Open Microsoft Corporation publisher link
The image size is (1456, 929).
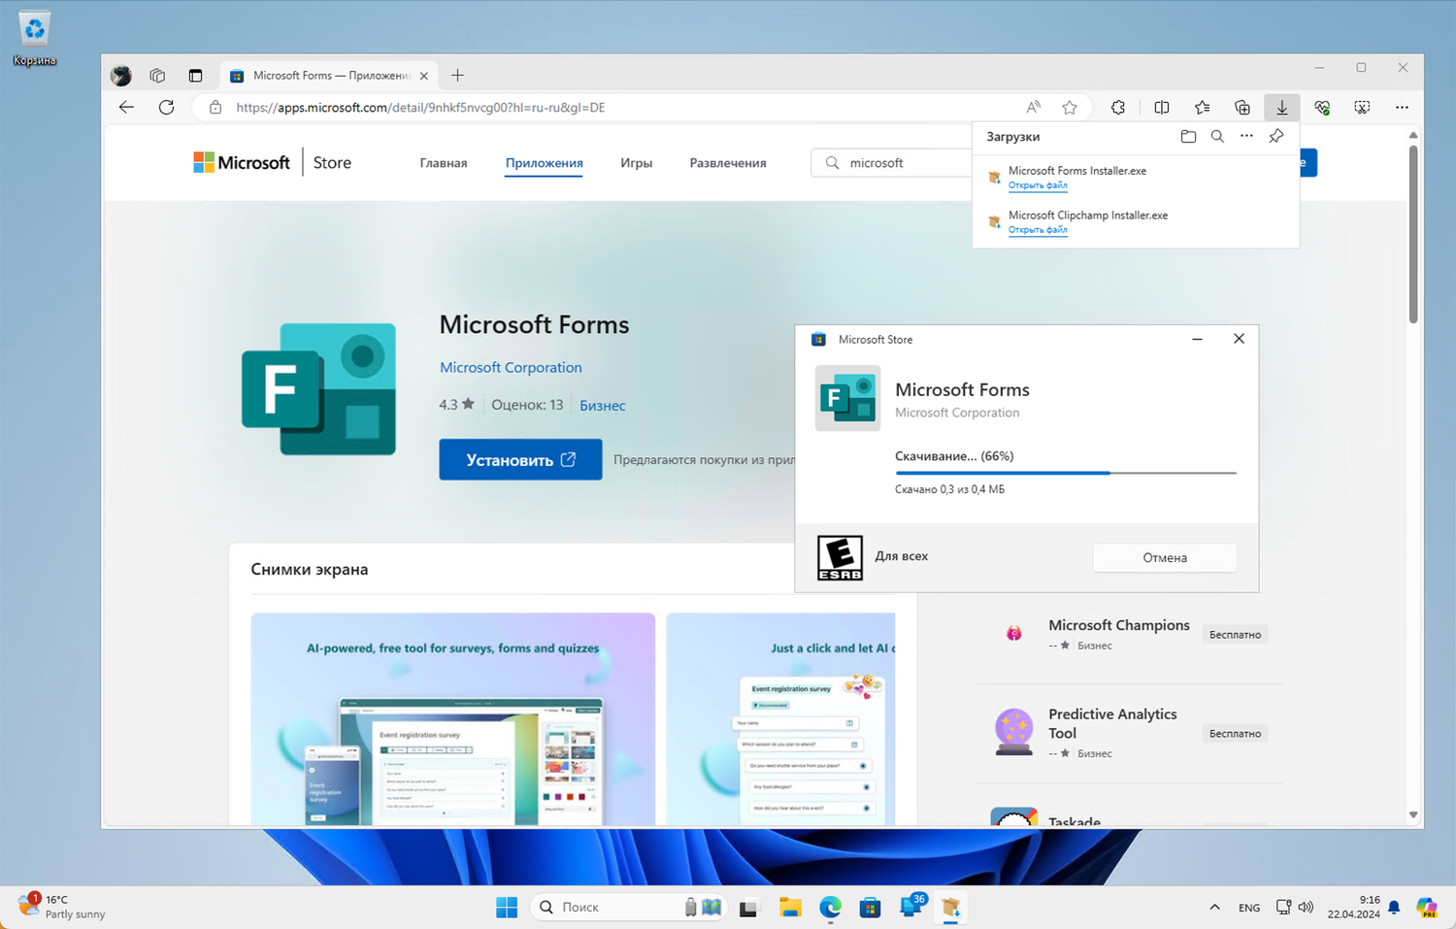(x=511, y=367)
